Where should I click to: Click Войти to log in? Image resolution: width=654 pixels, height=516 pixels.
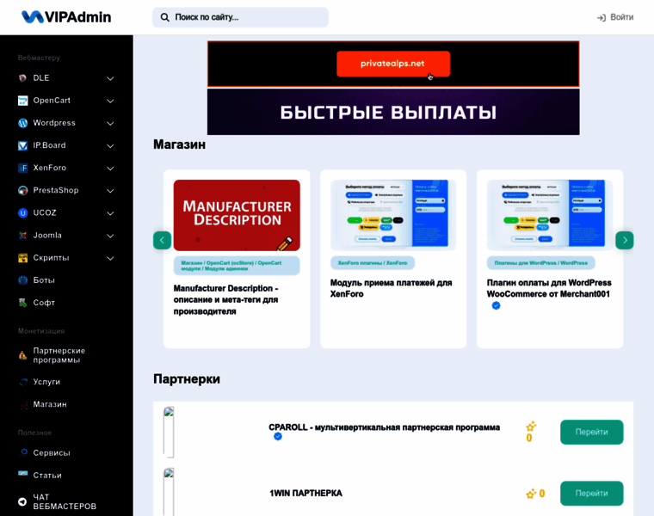[615, 17]
